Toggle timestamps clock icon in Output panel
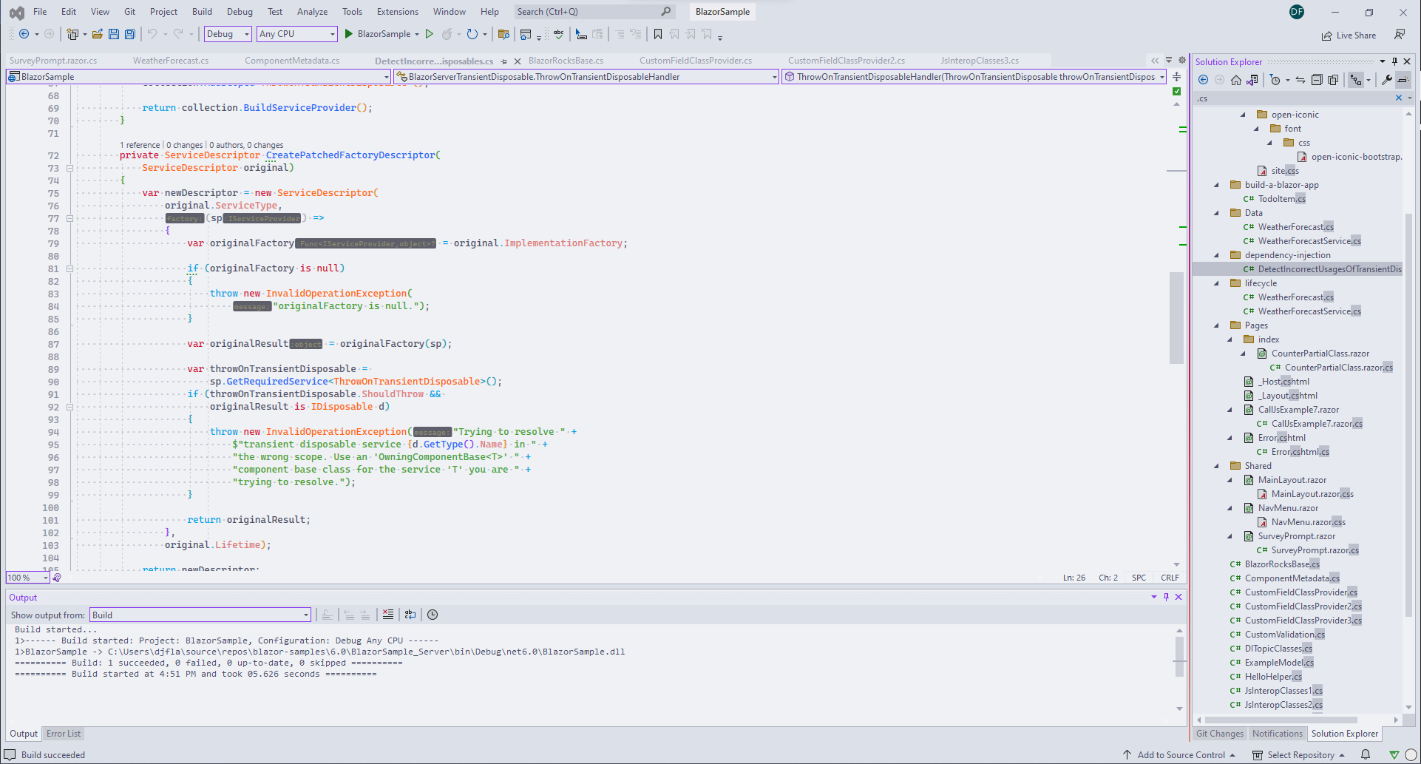 [433, 615]
